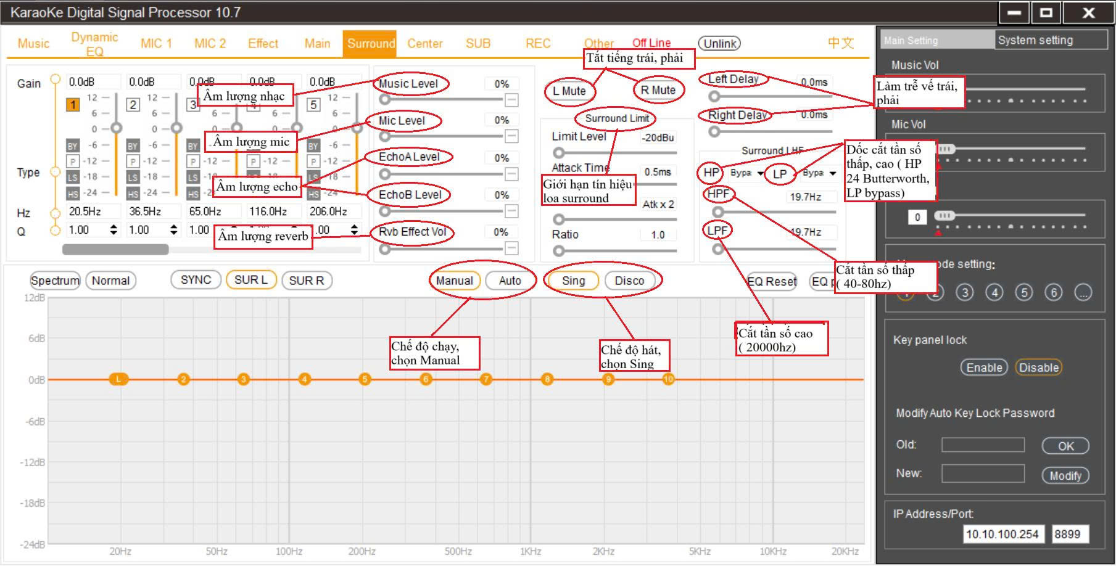Select EQ band 1 number button
The height and width of the screenshot is (566, 1116).
[x=73, y=104]
